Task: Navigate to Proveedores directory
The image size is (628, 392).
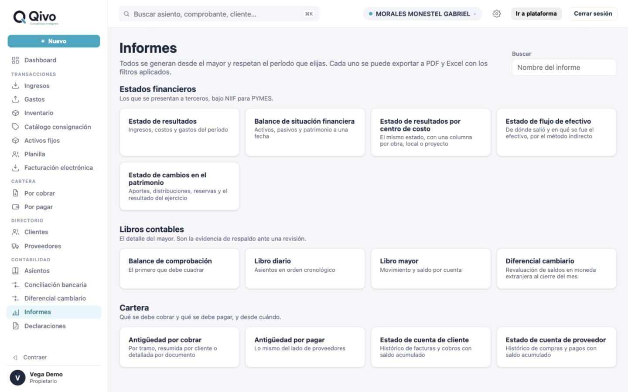Action: [x=54, y=246]
